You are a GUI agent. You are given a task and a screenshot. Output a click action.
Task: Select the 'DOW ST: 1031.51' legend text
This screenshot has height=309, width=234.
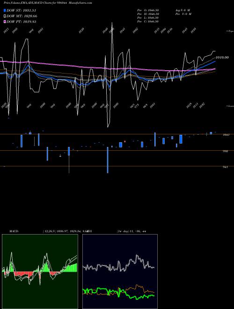[21, 10]
